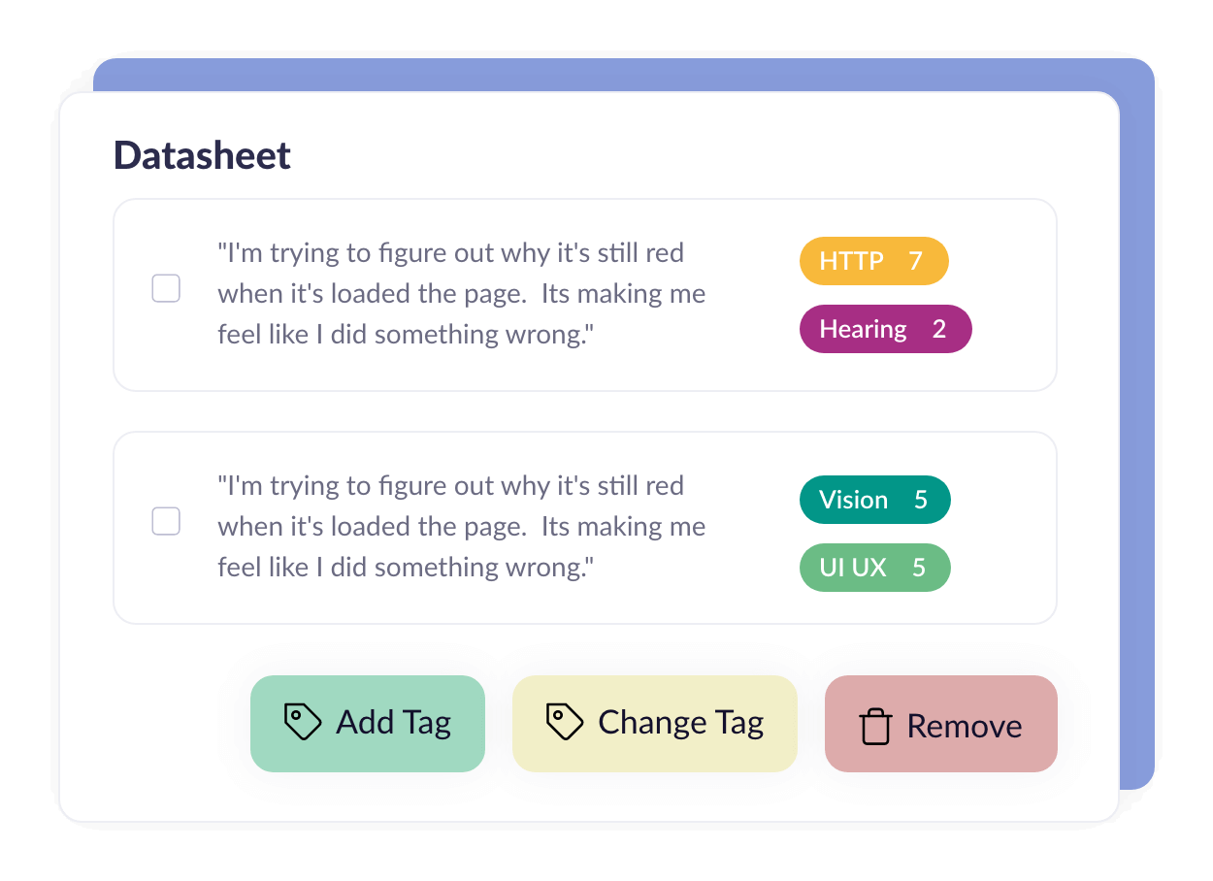
Task: Select the purple Hearing tag pill
Action: [x=885, y=329]
